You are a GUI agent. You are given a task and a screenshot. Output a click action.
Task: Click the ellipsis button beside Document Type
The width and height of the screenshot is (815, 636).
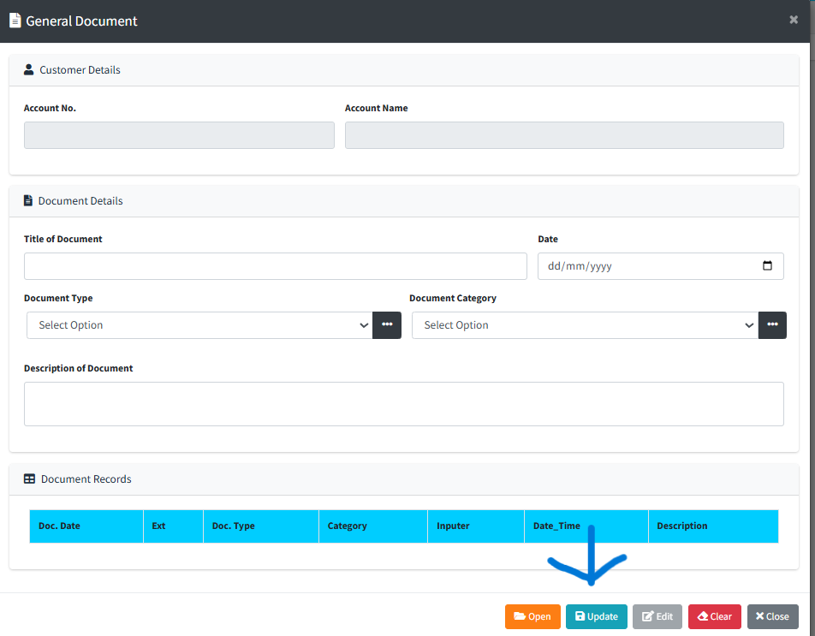coord(387,325)
